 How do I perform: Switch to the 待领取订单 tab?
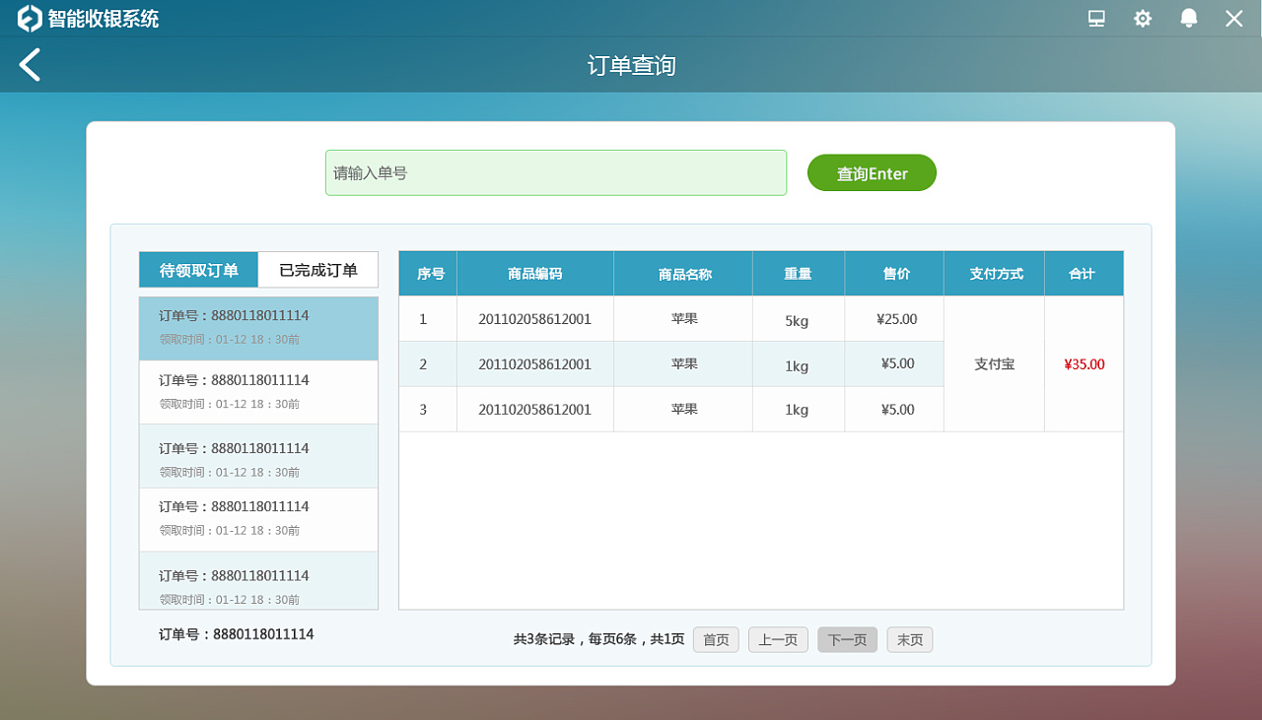(197, 269)
